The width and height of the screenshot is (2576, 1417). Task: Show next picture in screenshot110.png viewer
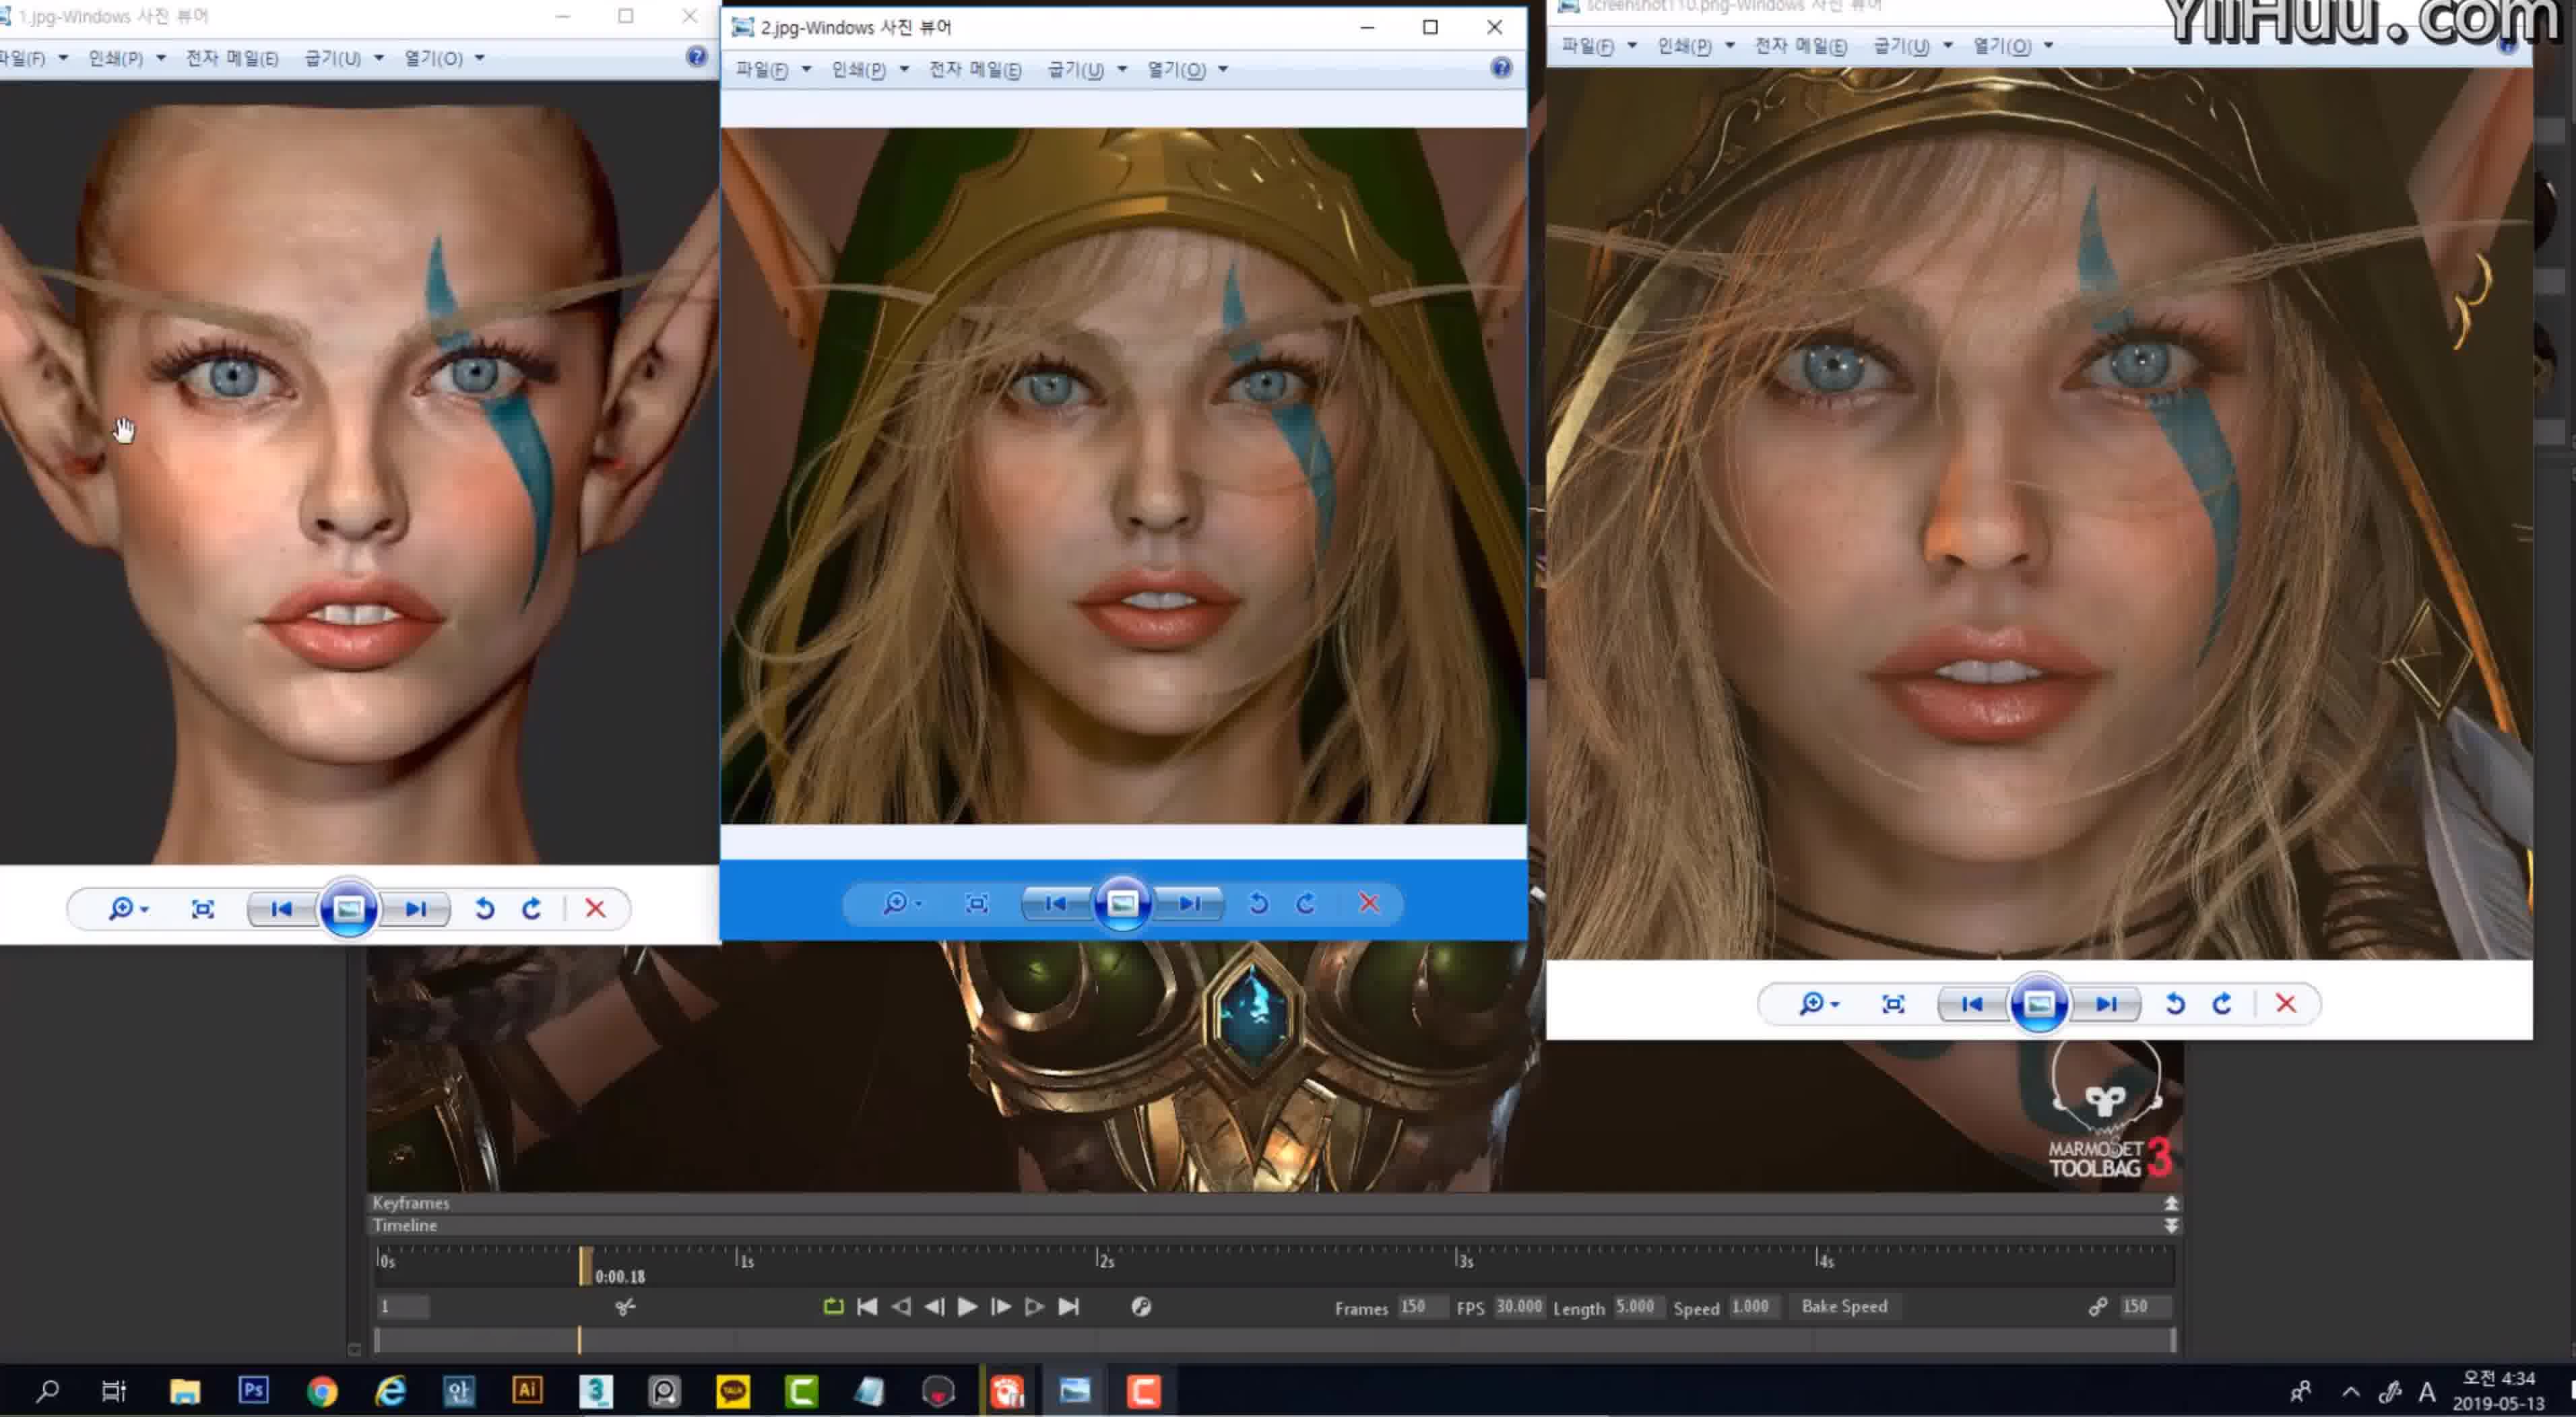[2106, 1003]
